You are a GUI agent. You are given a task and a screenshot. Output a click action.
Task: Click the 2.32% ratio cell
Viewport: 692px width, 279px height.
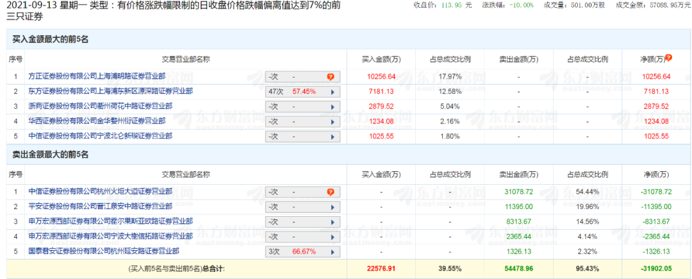click(x=588, y=251)
